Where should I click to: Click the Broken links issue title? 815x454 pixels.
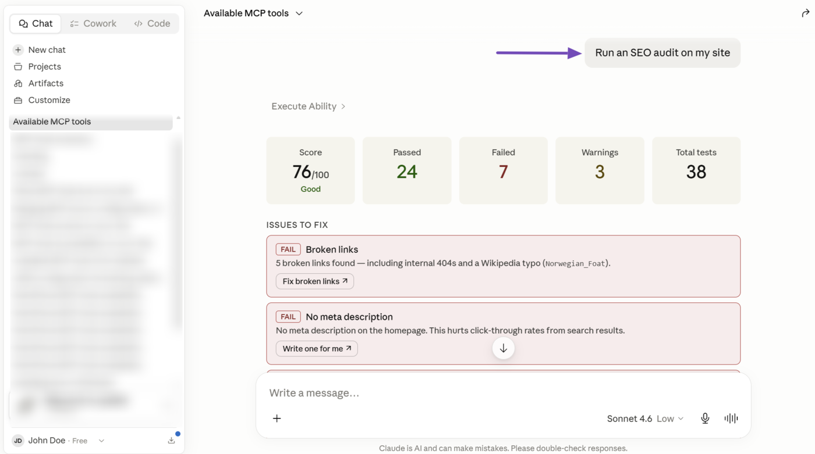tap(332, 249)
